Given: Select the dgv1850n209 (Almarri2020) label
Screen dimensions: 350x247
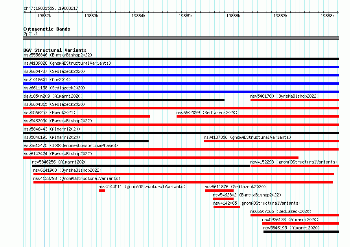Looking at the screenshot, I should [x=53, y=96].
